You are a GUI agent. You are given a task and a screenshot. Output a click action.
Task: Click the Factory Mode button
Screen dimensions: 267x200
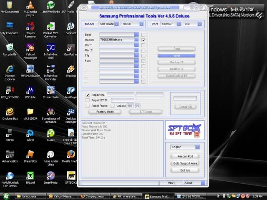point(105,112)
